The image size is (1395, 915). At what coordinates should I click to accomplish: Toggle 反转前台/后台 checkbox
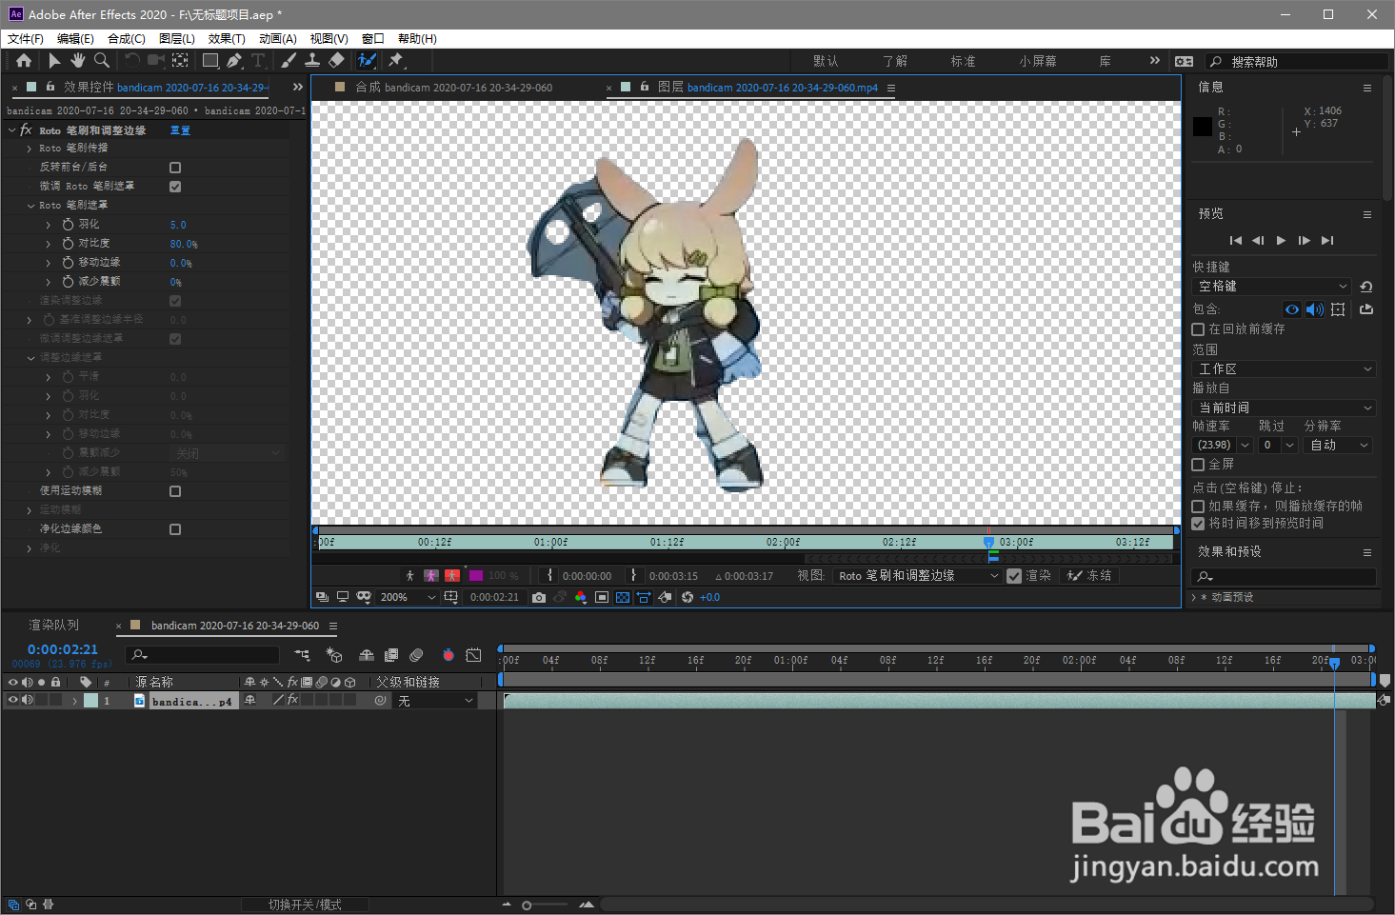tap(175, 168)
